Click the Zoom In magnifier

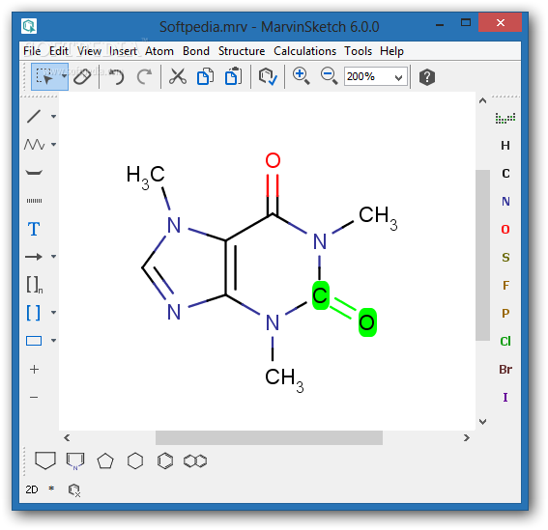click(301, 76)
